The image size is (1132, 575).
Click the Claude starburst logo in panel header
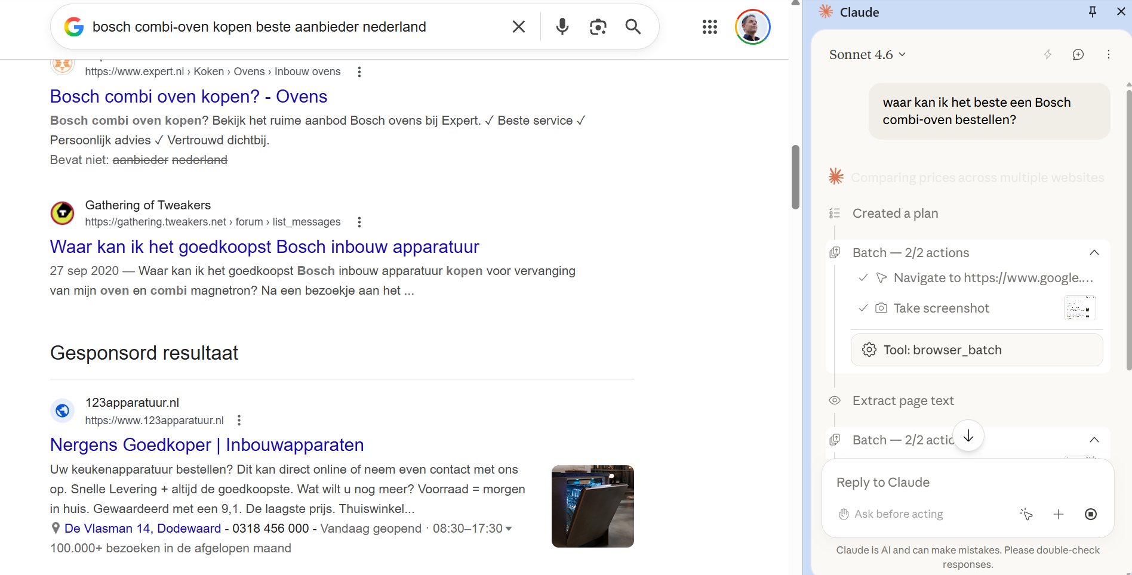click(x=826, y=11)
